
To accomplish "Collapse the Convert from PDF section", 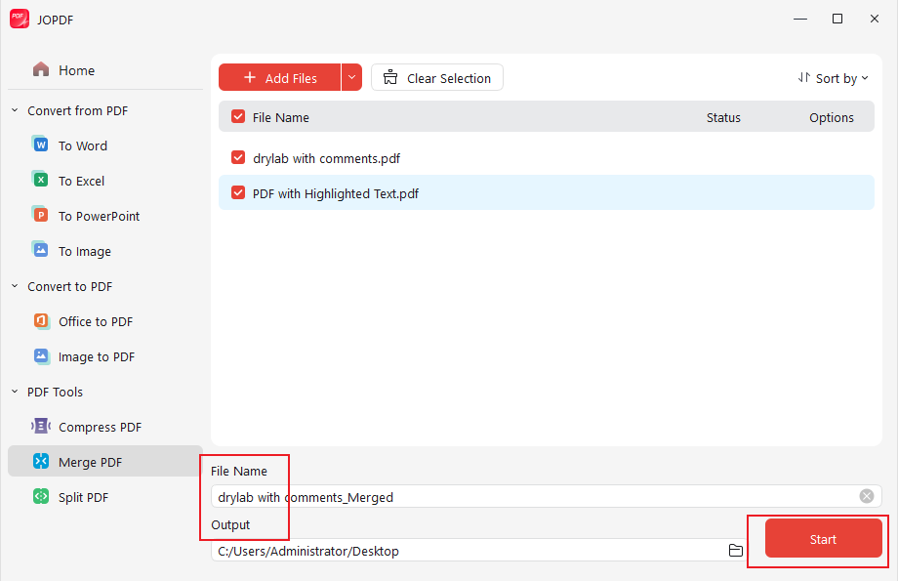I will point(14,110).
